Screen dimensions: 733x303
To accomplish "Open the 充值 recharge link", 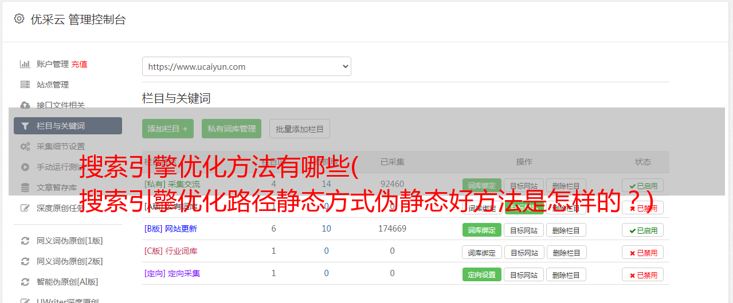I will pos(79,64).
